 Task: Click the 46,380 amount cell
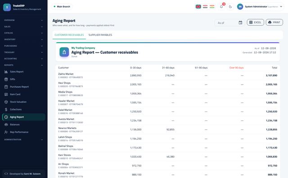171,157
